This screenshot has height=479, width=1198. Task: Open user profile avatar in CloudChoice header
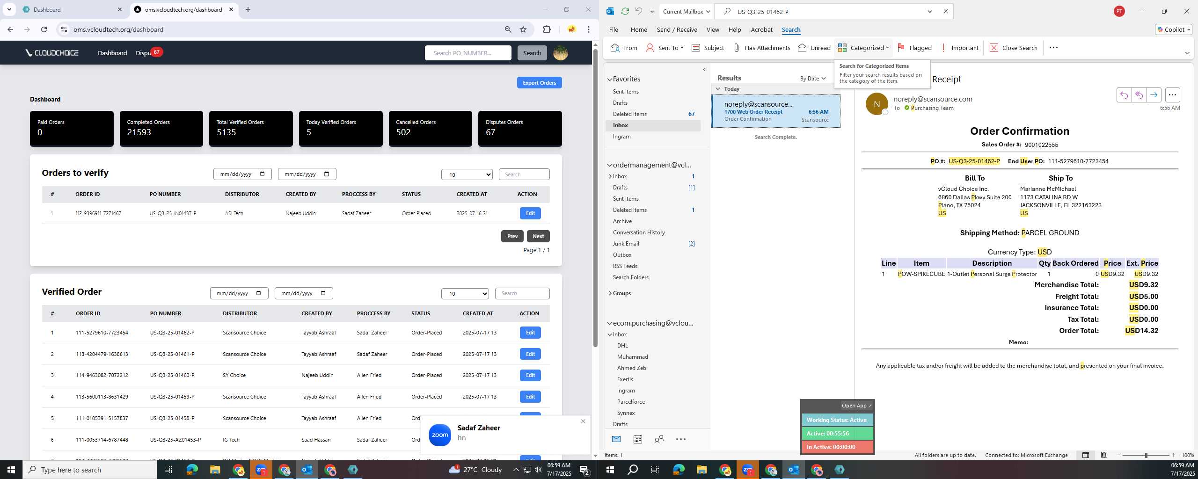560,53
